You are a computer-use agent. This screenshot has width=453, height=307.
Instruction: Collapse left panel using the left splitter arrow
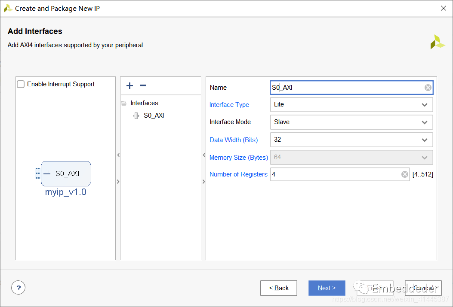[x=118, y=155]
